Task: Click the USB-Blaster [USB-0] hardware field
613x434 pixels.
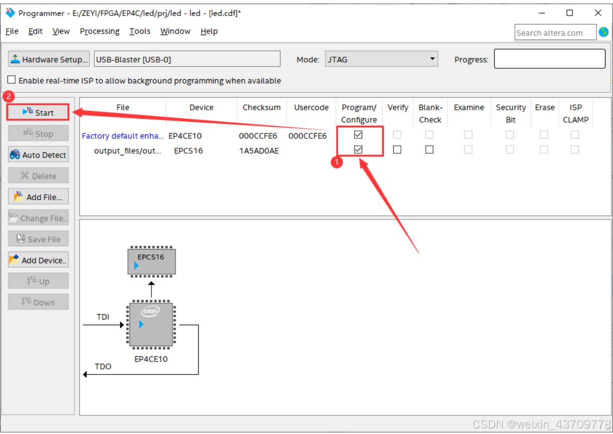Action: 187,59
